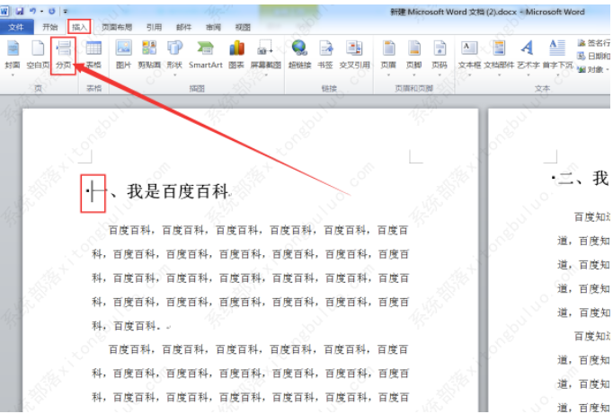Screen dimensions: 613x414
Task: Open the 表格 table dropdown
Action: point(93,55)
